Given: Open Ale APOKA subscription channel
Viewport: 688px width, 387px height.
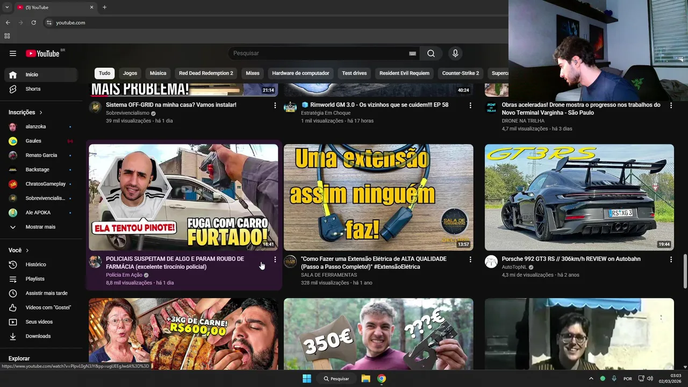Looking at the screenshot, I should tap(41, 212).
